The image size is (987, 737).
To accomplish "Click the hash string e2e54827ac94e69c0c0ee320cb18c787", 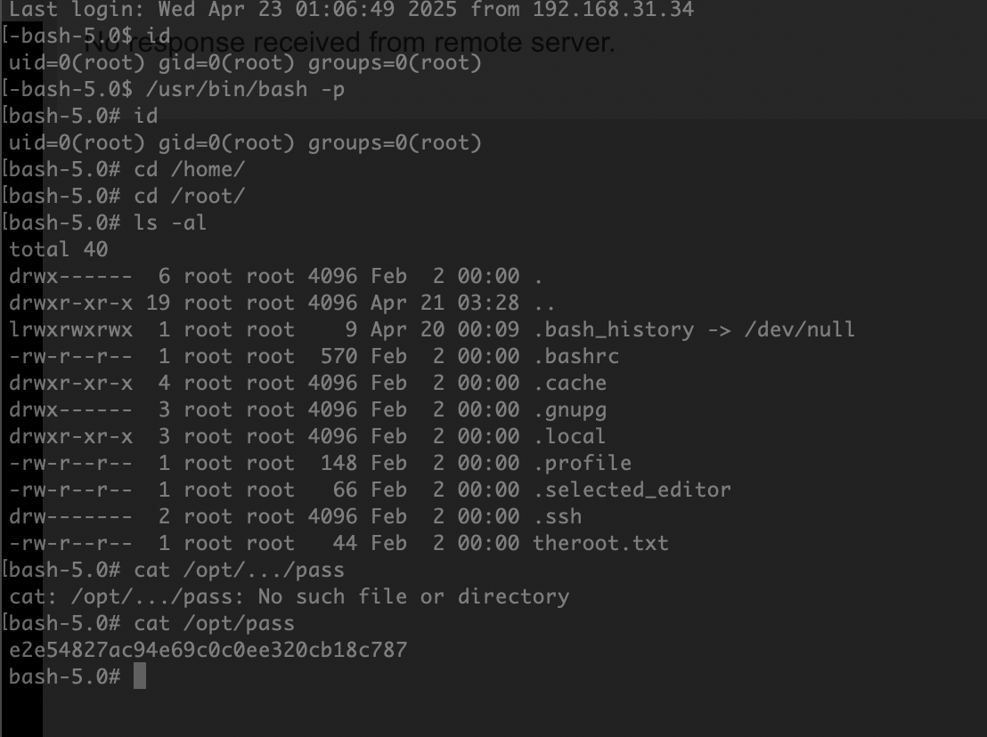I will pyautogui.click(x=208, y=650).
